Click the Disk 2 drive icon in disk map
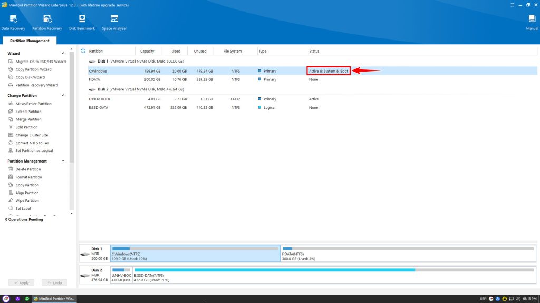 [85, 276]
